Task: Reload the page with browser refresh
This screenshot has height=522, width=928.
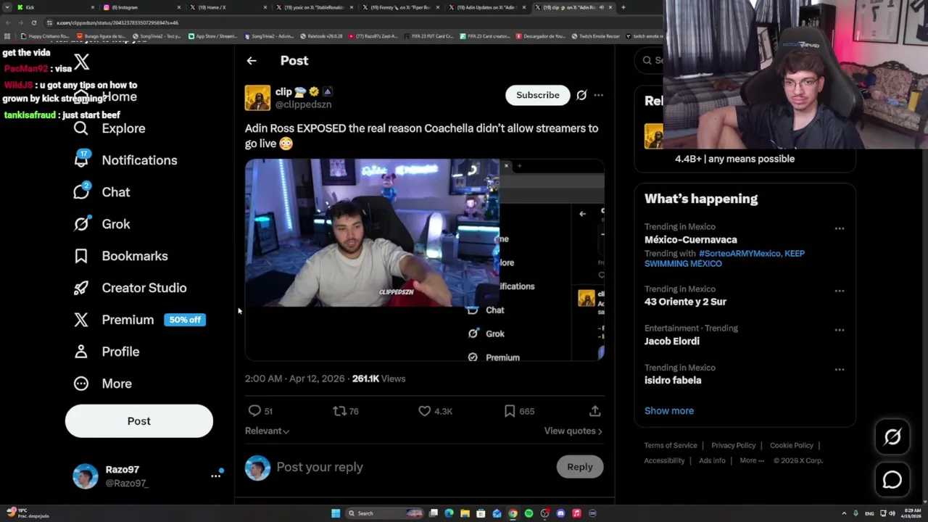Action: 33,22
